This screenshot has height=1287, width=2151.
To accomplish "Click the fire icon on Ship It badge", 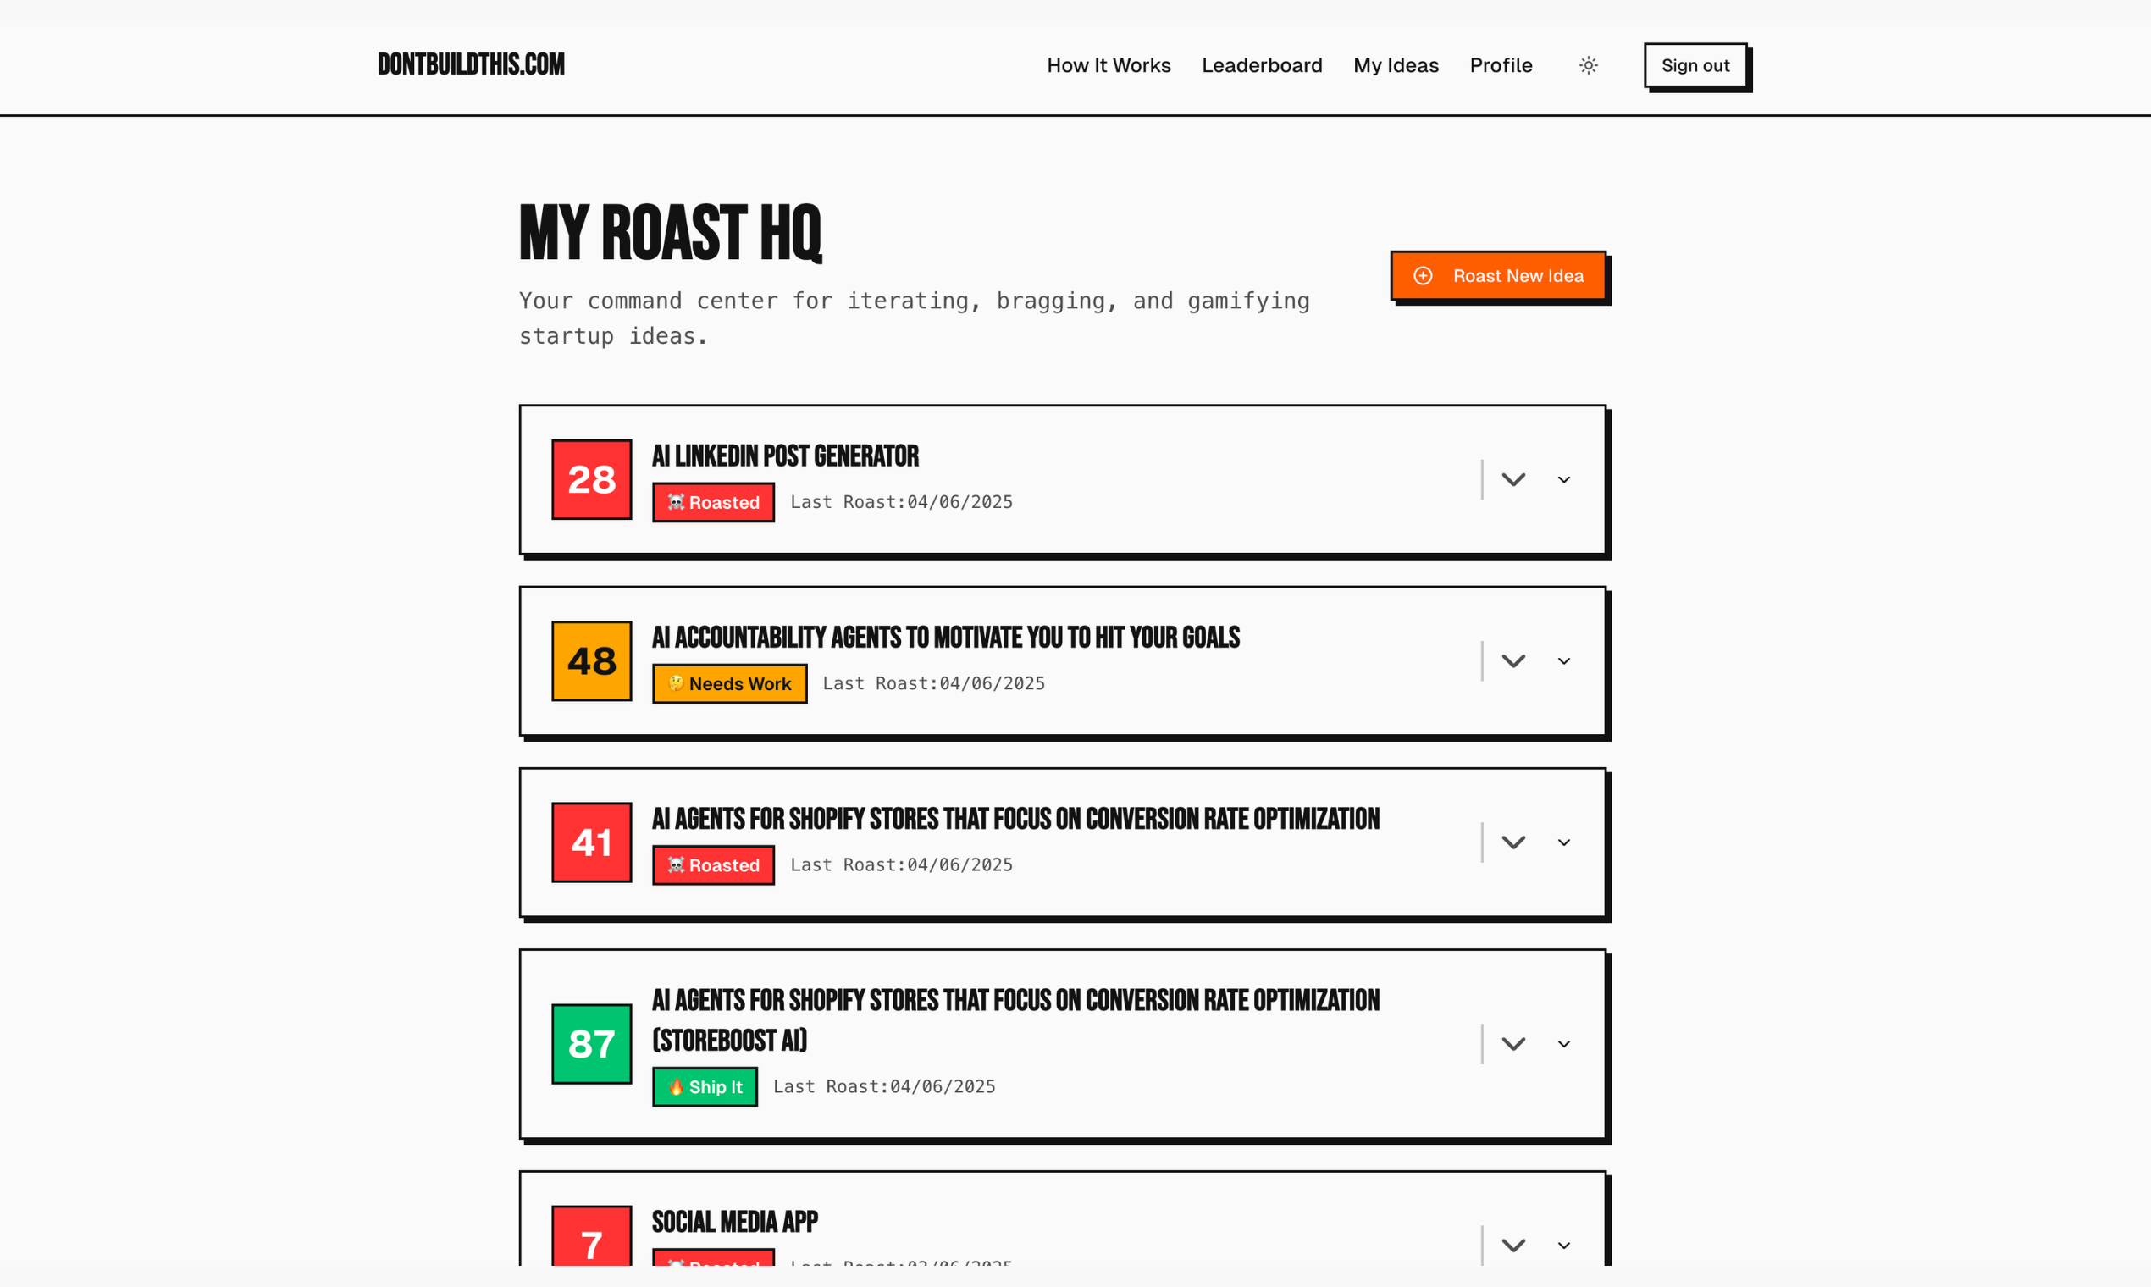I will tap(676, 1086).
